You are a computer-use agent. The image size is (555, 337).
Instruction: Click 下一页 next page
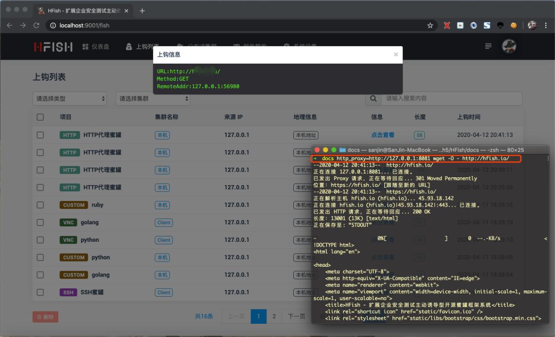(296, 316)
